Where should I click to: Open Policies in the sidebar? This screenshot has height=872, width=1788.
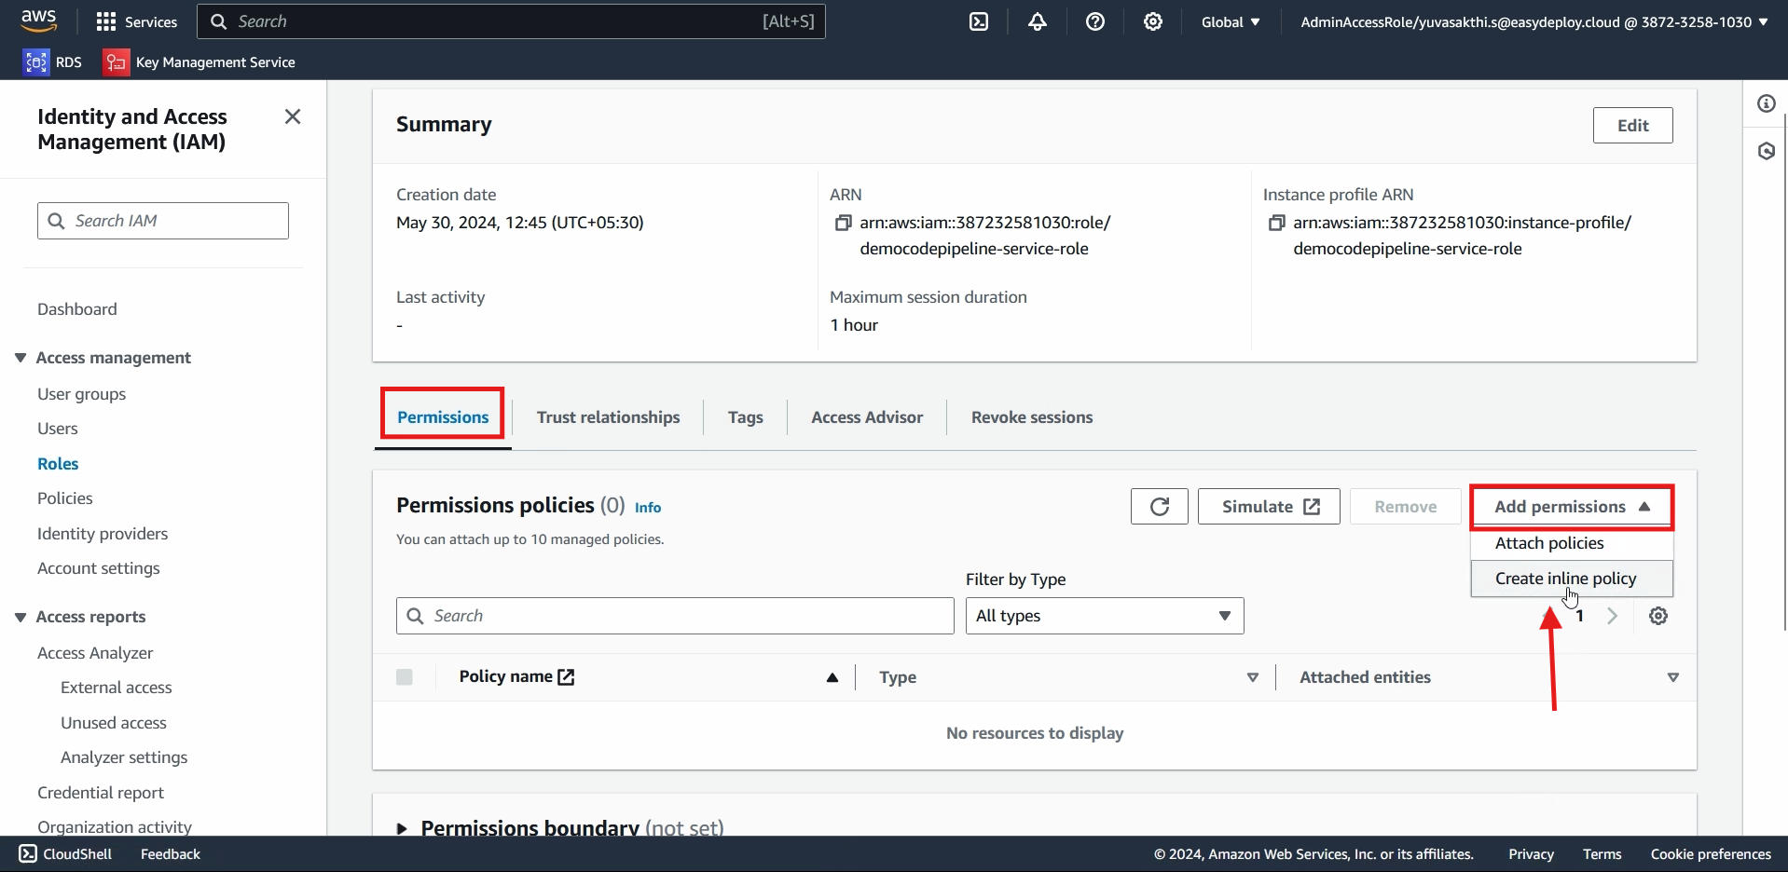(x=65, y=498)
